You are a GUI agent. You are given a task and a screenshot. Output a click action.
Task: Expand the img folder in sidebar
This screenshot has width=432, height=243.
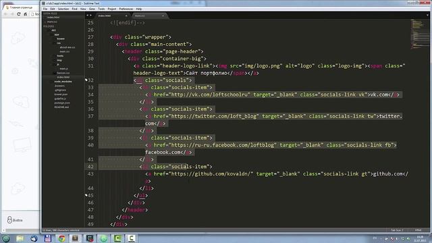(x=59, y=60)
